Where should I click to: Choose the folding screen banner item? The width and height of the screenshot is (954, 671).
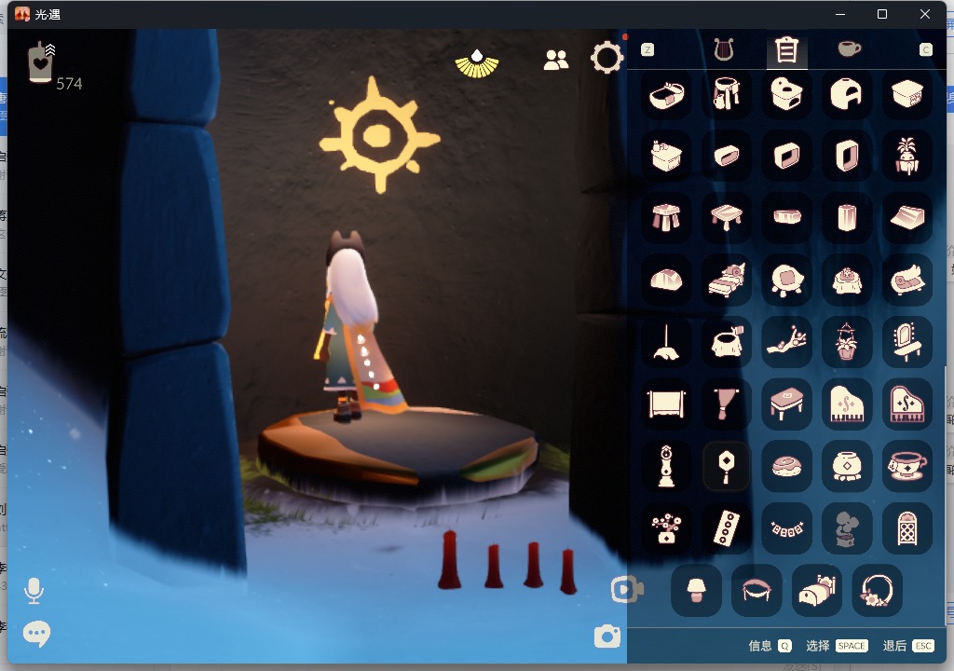666,404
